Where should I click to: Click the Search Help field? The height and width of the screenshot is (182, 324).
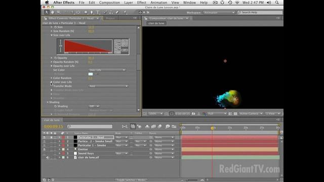[260, 13]
